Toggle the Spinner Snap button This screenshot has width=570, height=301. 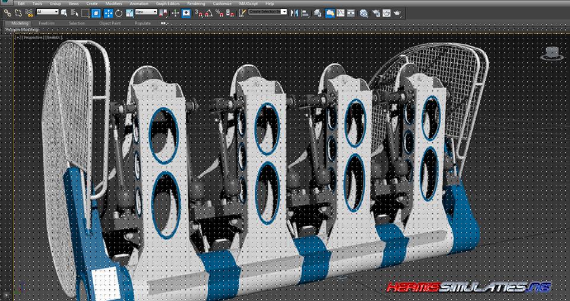tap(230, 14)
